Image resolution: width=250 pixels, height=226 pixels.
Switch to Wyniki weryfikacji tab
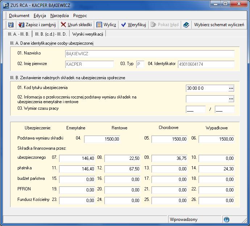(88, 34)
